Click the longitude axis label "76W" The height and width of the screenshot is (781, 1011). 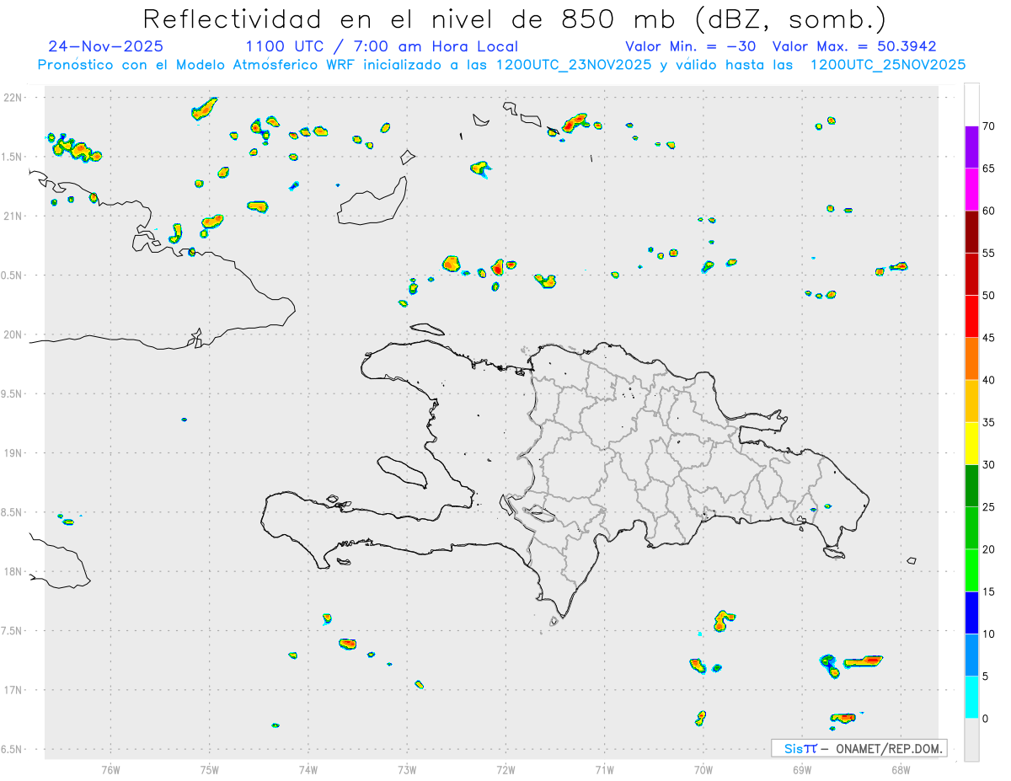110,770
